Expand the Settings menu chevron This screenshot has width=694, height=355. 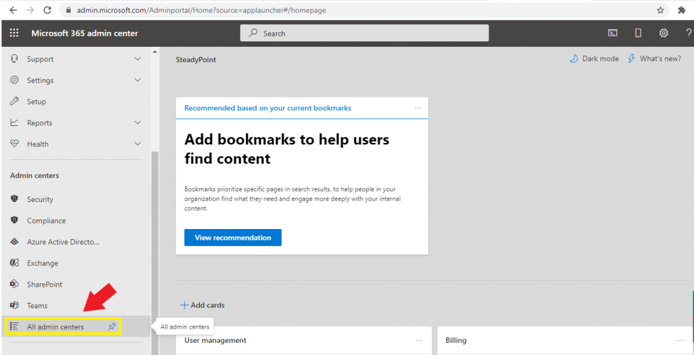pyautogui.click(x=138, y=80)
